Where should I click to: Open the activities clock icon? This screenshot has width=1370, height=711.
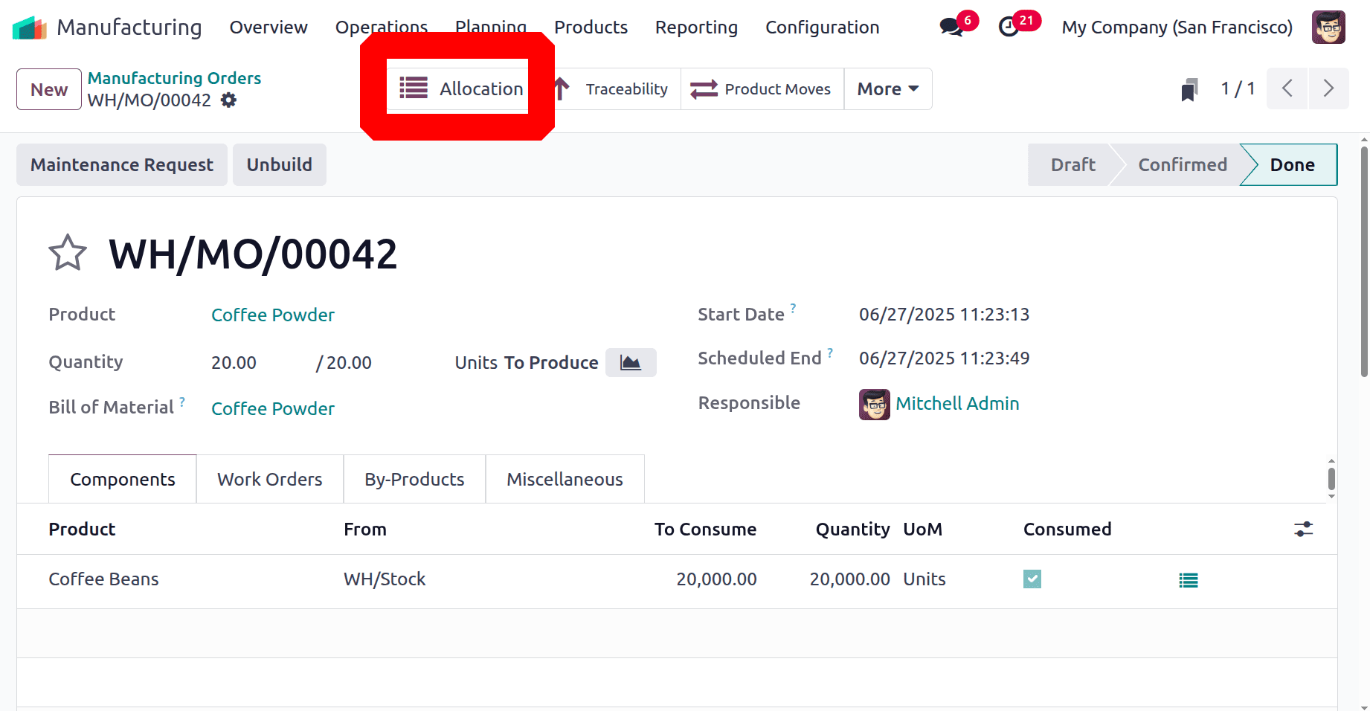1009,28
